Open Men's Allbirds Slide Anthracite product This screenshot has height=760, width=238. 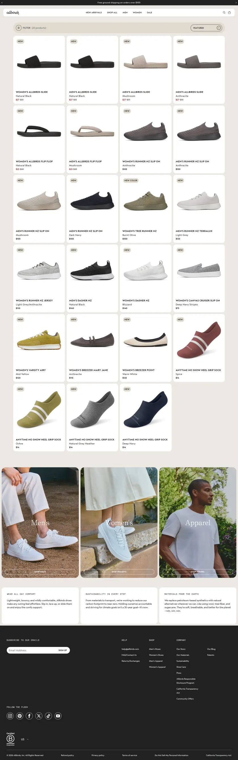pos(199,70)
